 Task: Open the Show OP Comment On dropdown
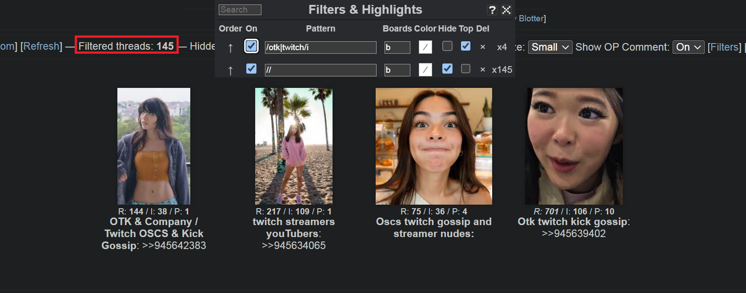pyautogui.click(x=688, y=47)
